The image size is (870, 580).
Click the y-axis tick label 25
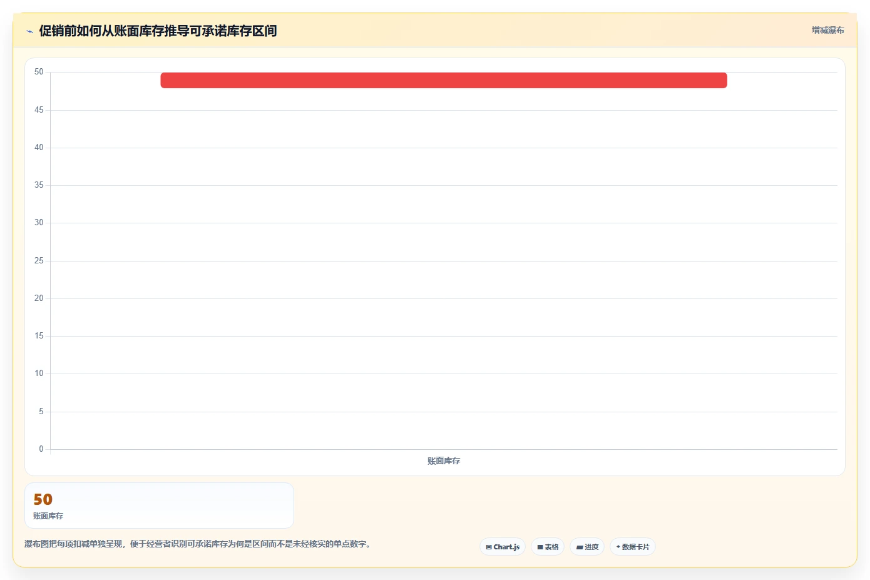pos(39,261)
